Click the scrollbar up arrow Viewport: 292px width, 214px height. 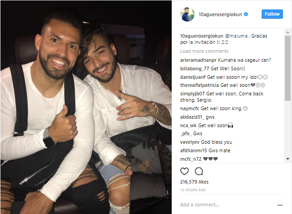288,32
